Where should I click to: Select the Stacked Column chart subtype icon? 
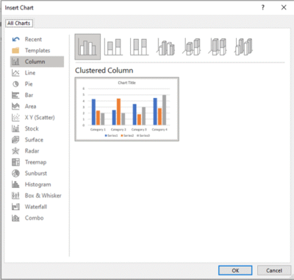click(113, 46)
